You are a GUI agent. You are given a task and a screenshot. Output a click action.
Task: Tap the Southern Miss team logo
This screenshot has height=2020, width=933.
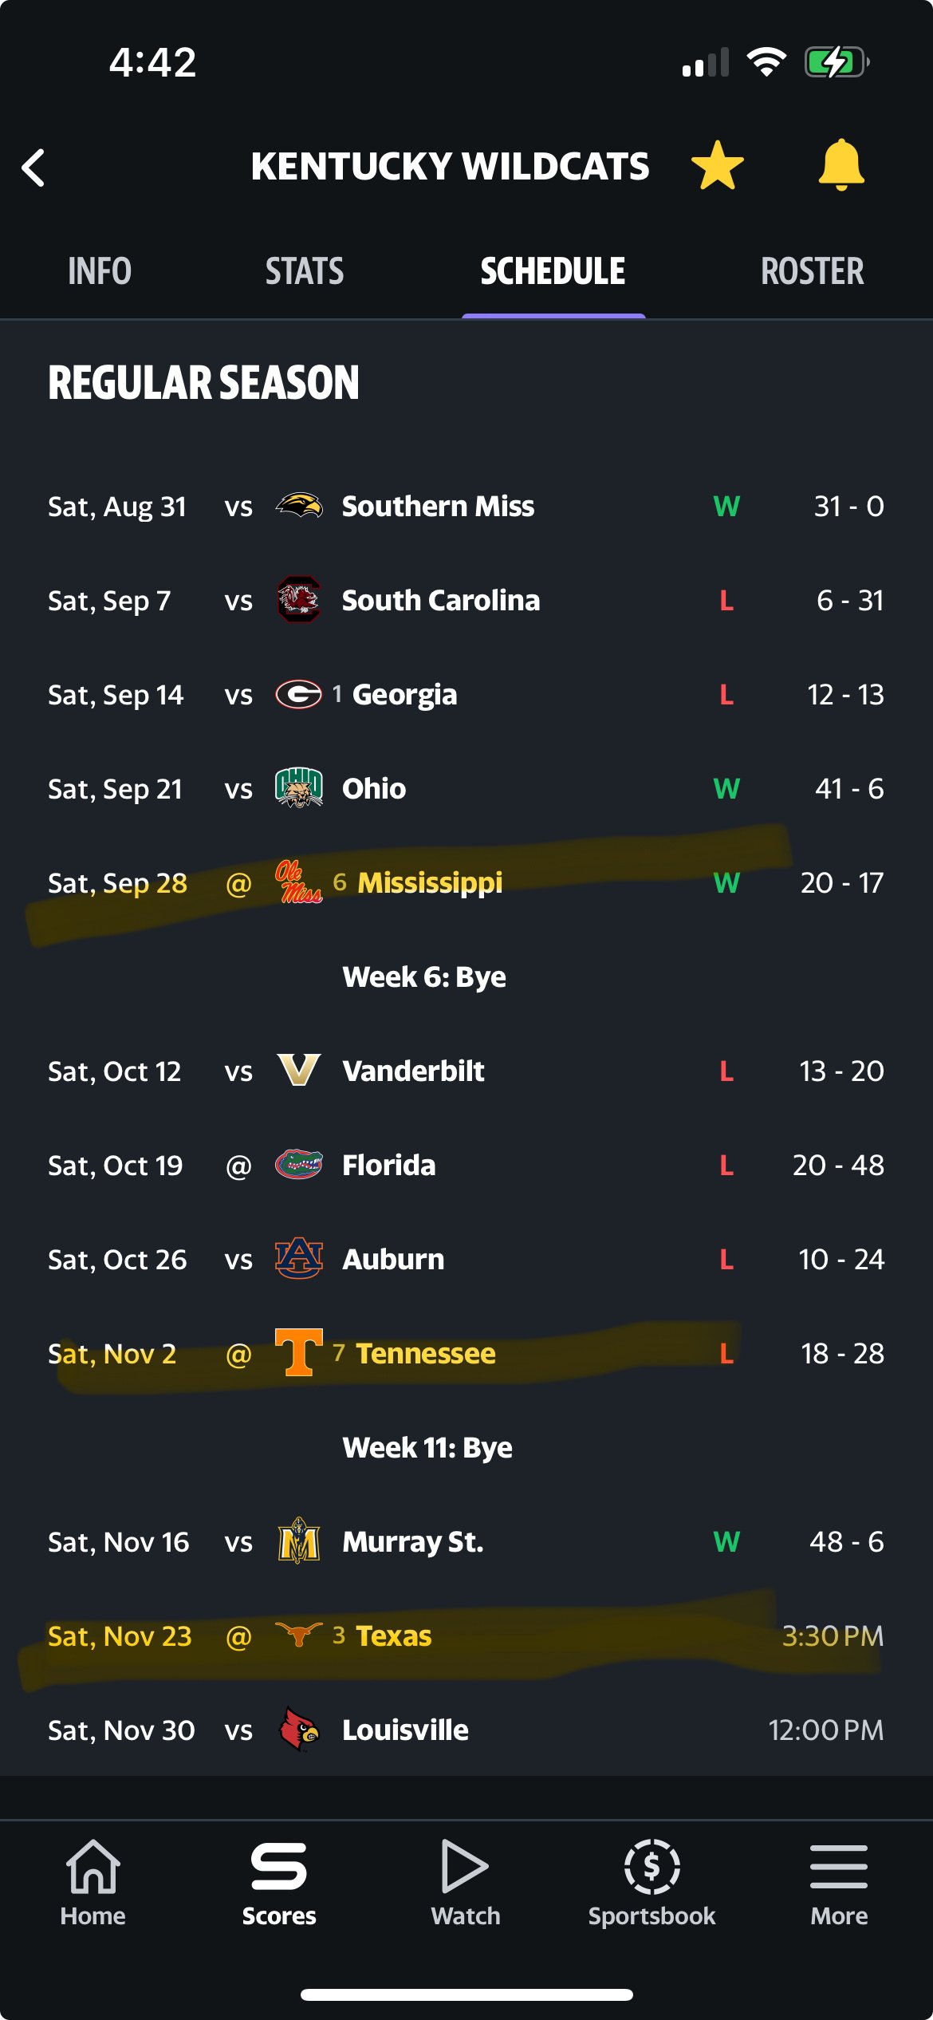(x=299, y=506)
